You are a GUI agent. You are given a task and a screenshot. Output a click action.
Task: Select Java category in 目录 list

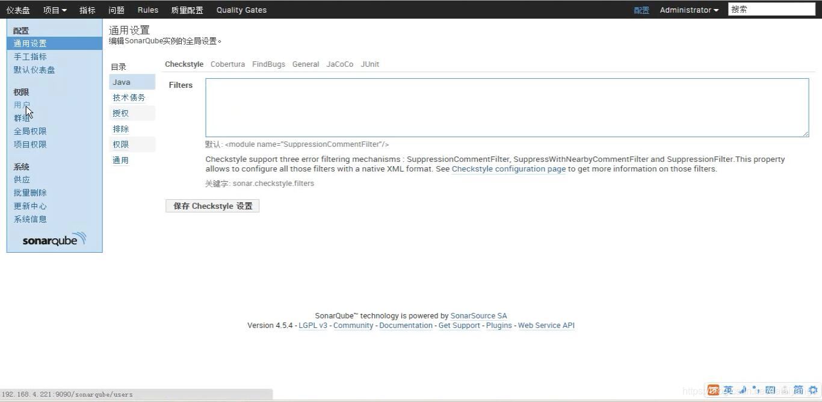132,82
